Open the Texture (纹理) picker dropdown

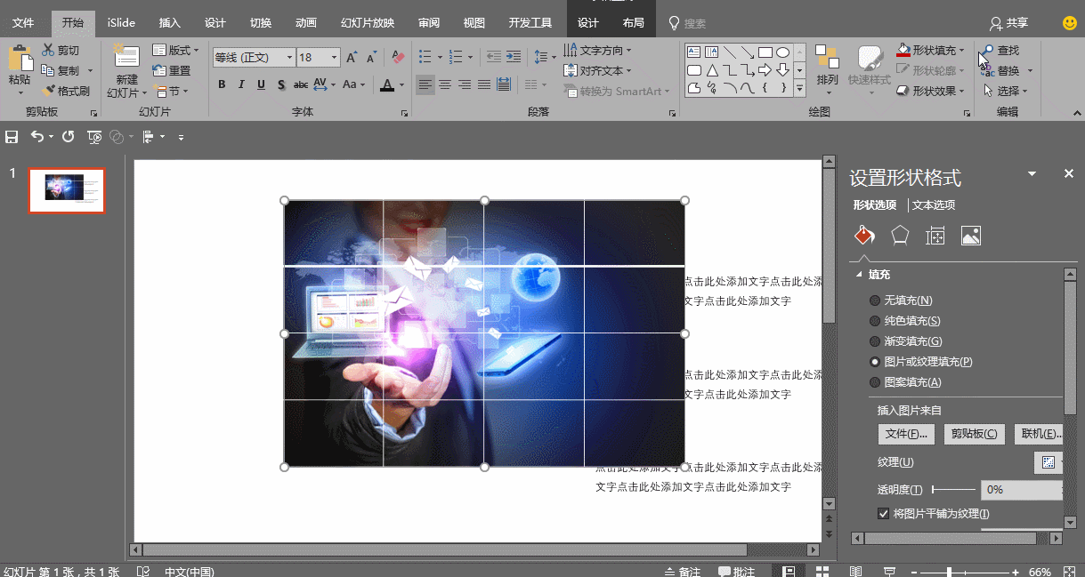click(1049, 462)
